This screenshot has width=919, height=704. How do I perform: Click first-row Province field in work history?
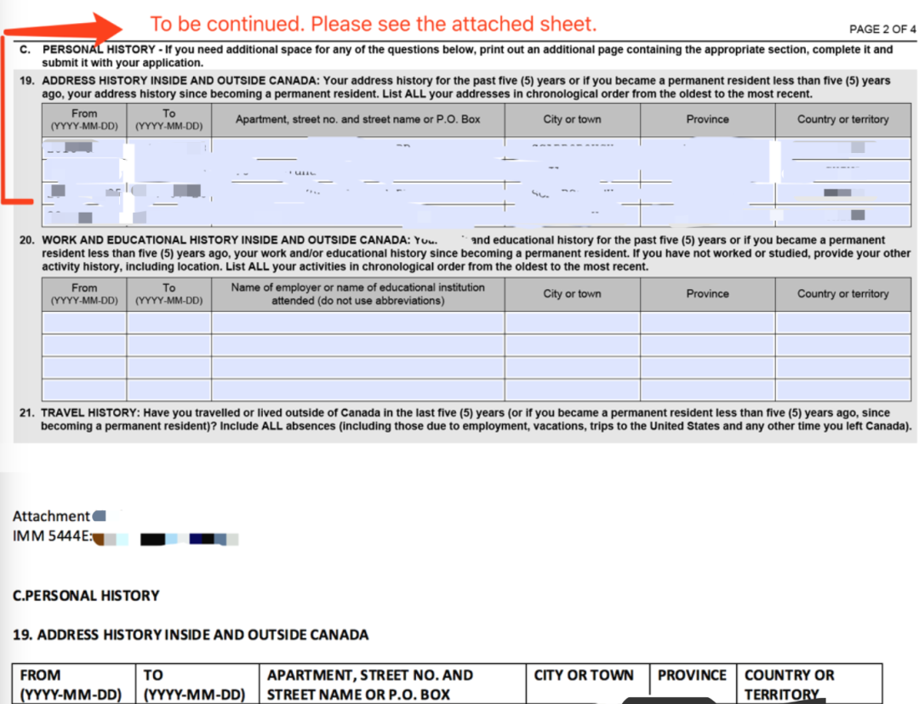(x=707, y=323)
